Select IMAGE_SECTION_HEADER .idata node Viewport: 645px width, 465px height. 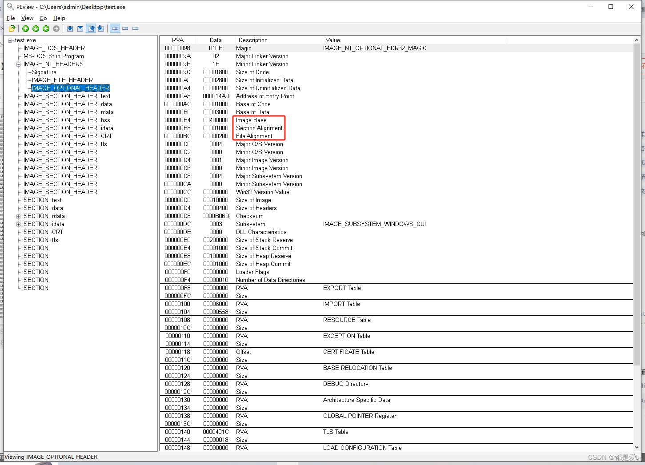pyautogui.click(x=68, y=128)
